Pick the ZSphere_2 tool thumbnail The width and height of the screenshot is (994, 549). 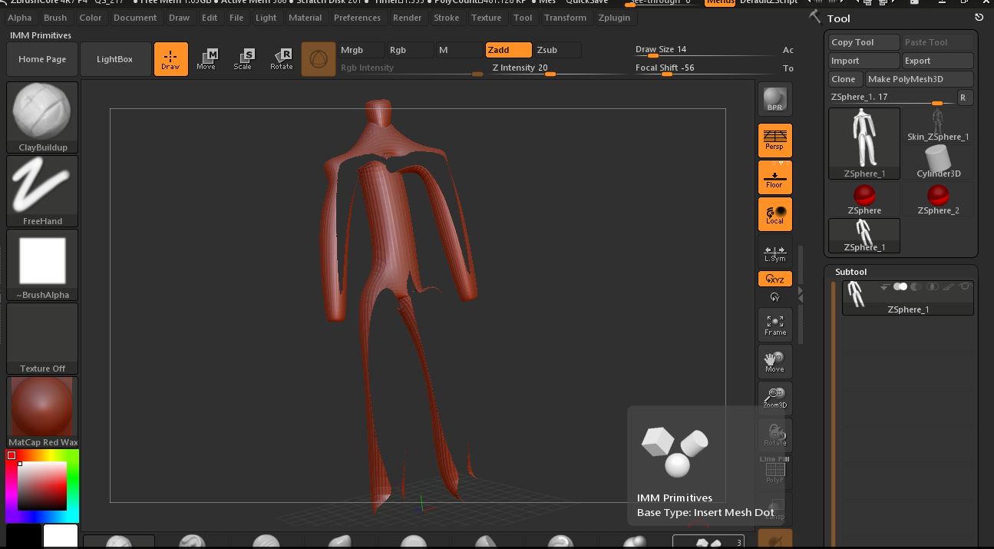pyautogui.click(x=938, y=199)
